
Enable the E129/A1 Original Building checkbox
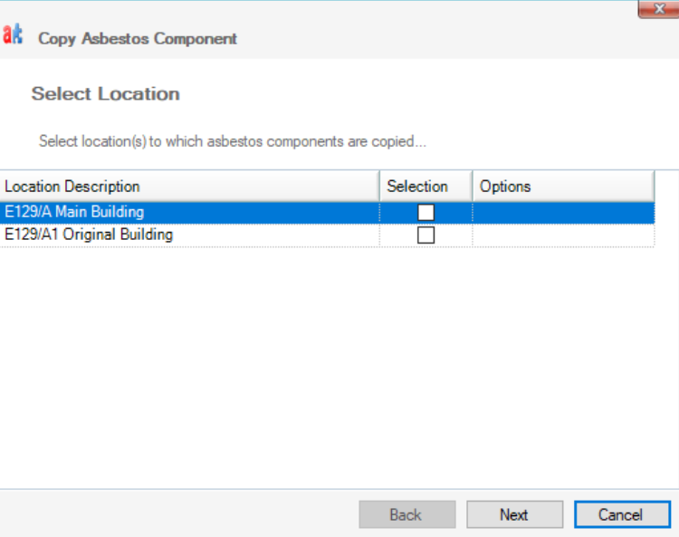(426, 235)
